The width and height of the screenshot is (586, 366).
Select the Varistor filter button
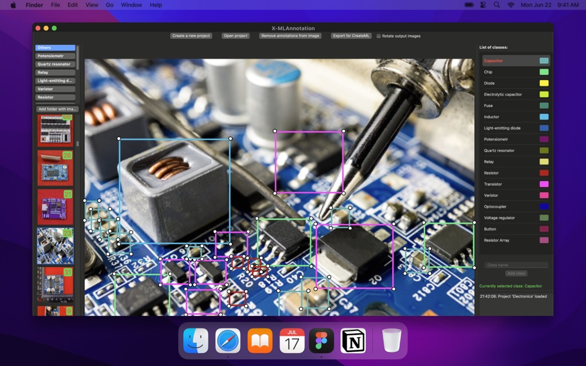click(56, 89)
